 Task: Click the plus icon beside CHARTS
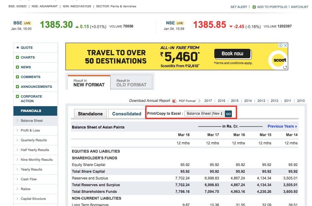point(17,57)
